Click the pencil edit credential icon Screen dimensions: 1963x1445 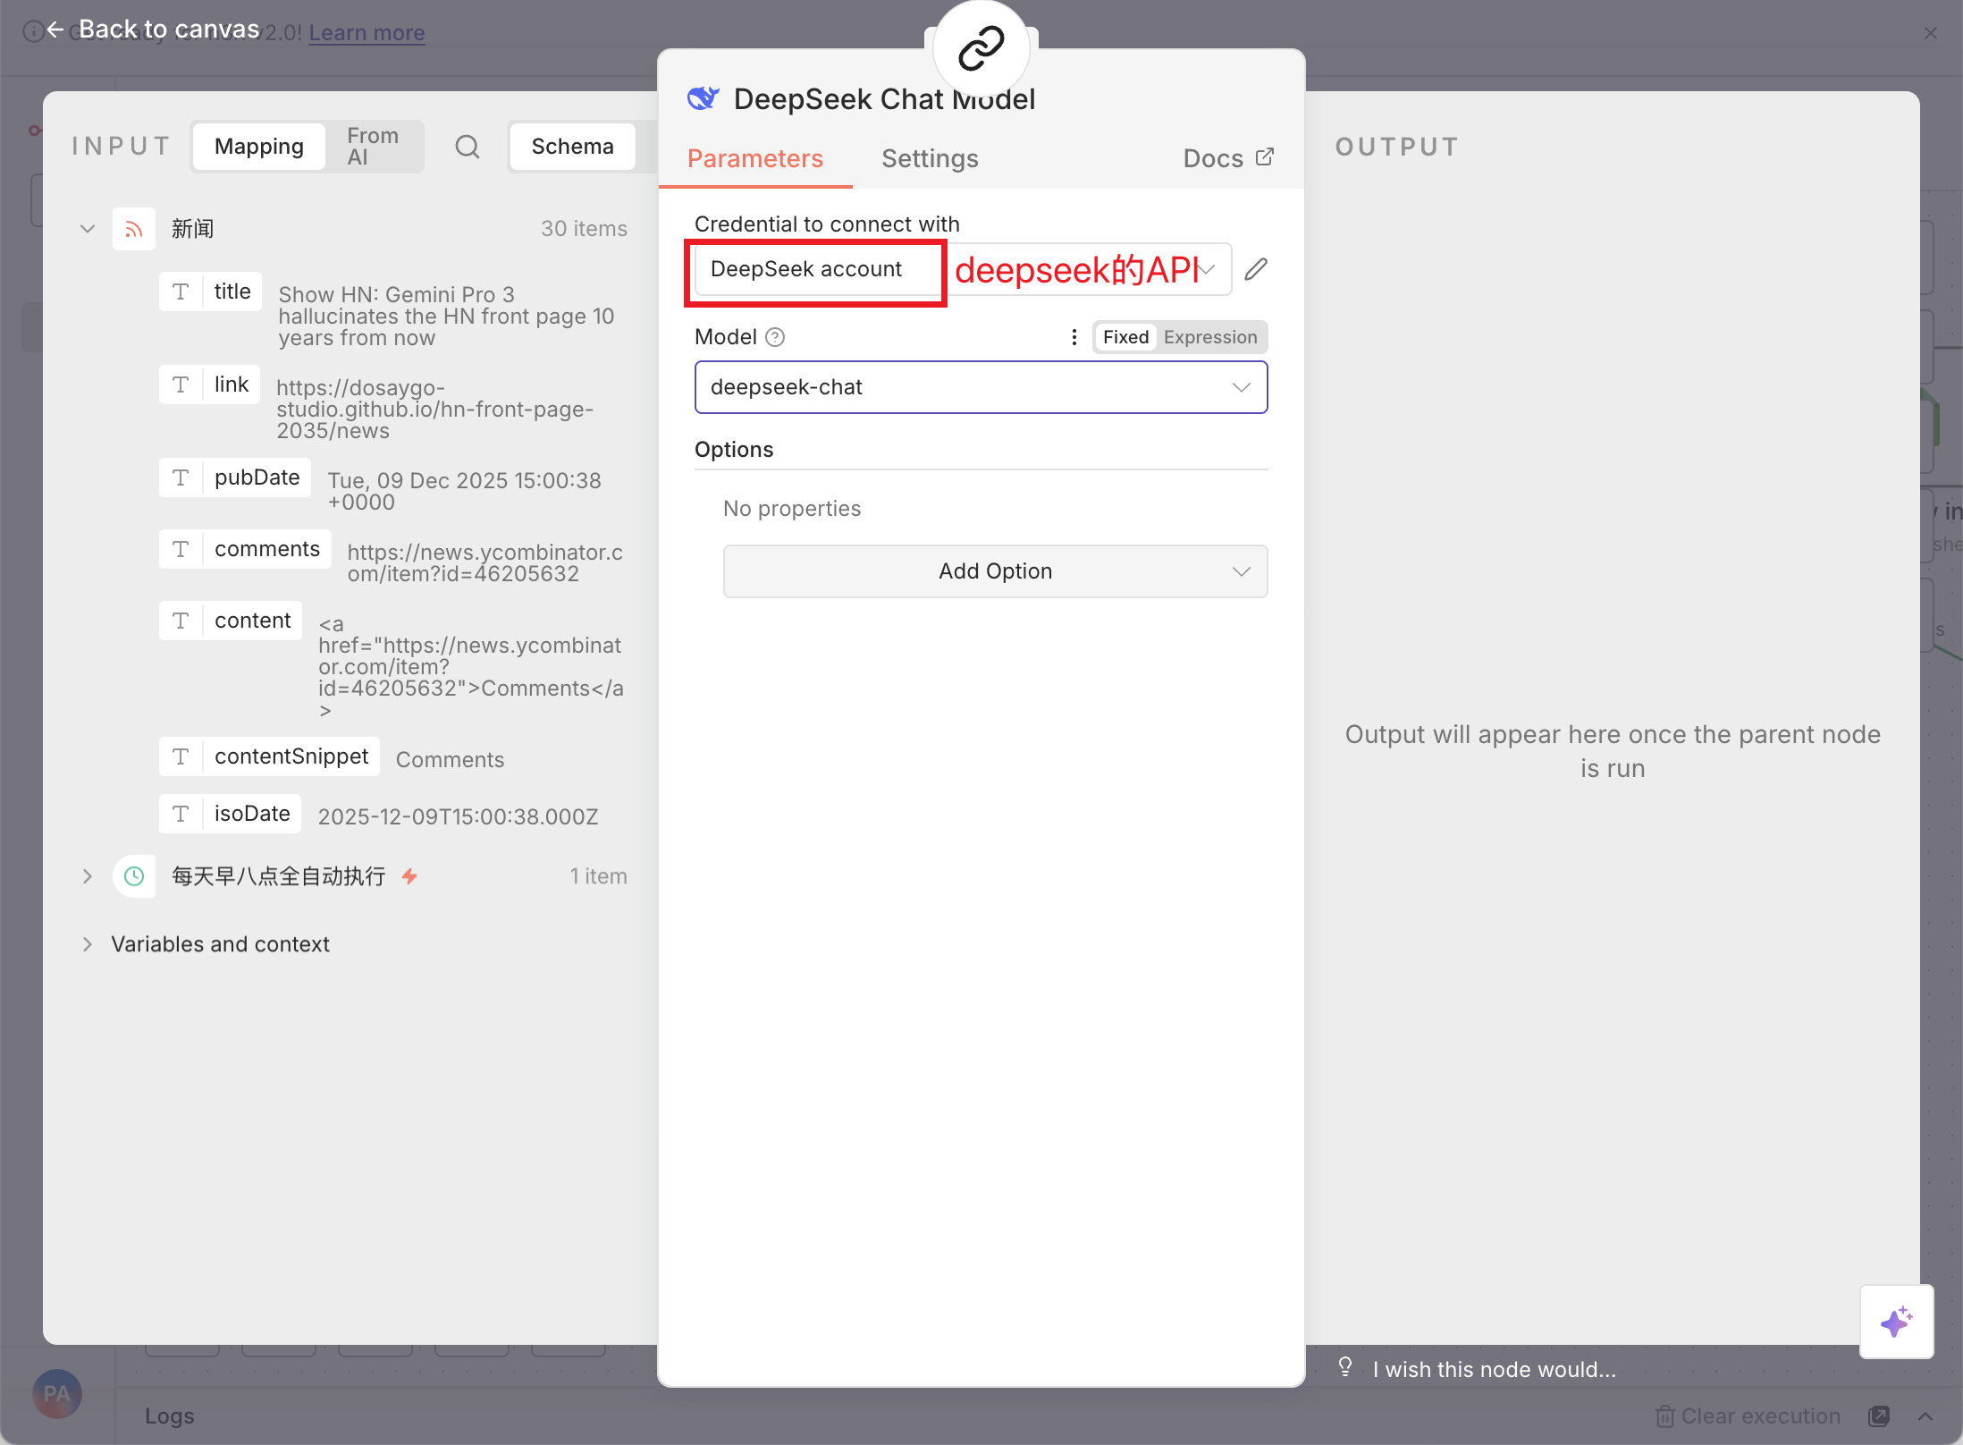[1256, 269]
